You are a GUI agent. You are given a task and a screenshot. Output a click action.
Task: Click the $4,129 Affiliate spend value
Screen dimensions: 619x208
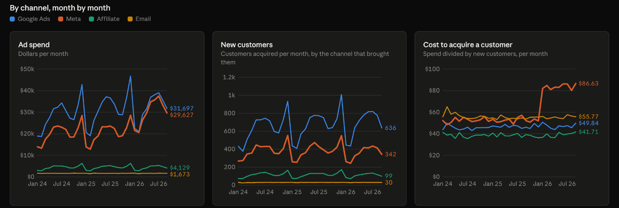180,167
